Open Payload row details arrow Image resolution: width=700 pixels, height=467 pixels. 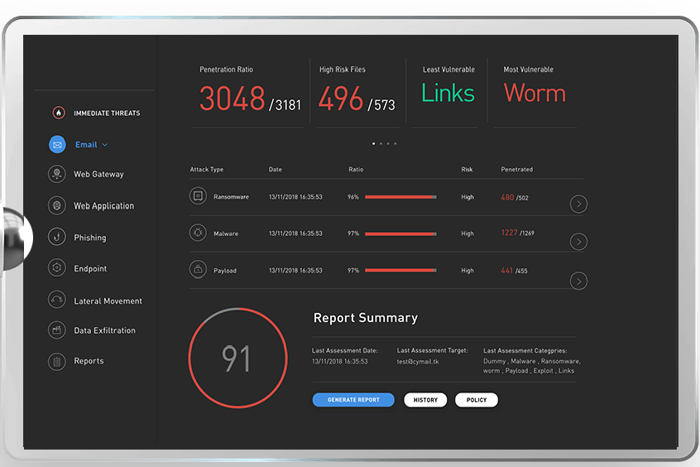[579, 282]
